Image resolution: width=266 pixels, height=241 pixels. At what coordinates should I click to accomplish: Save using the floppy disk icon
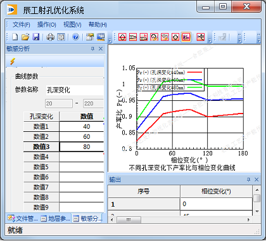[36, 37]
